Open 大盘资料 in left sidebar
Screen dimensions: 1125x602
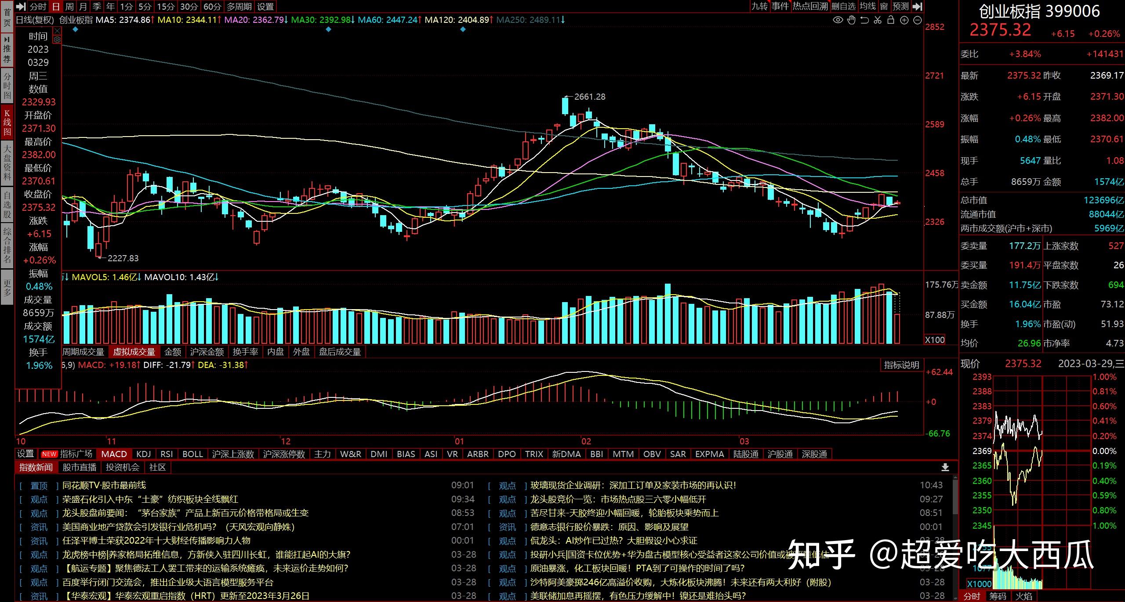(7, 164)
